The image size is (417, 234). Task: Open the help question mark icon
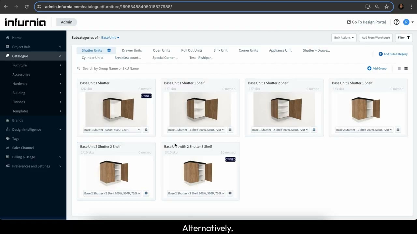pos(396,22)
